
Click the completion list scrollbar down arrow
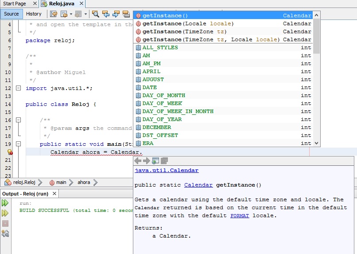coord(316,143)
